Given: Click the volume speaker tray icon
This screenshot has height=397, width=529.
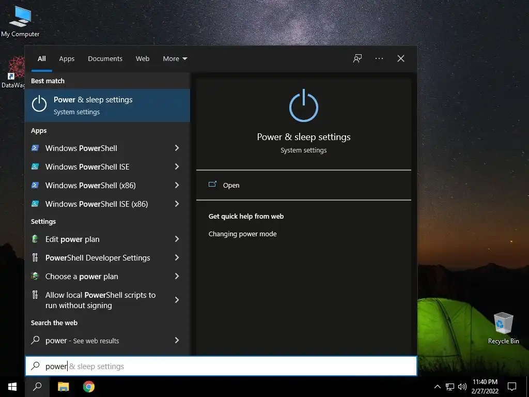Looking at the screenshot, I should coord(462,387).
